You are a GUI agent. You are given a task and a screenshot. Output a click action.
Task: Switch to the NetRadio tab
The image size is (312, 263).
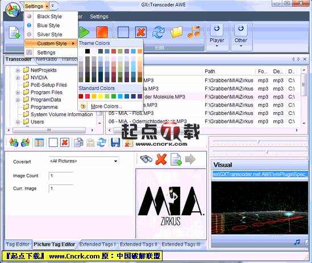coord(47,59)
